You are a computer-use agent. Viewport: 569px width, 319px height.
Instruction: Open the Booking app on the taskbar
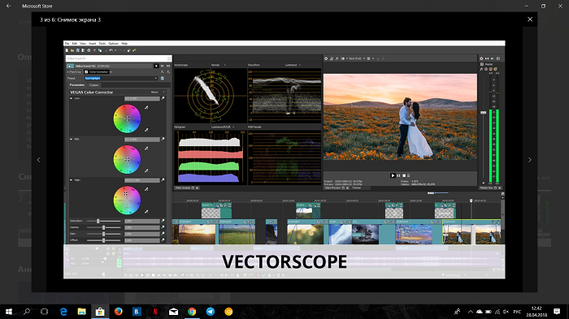pyautogui.click(x=137, y=312)
